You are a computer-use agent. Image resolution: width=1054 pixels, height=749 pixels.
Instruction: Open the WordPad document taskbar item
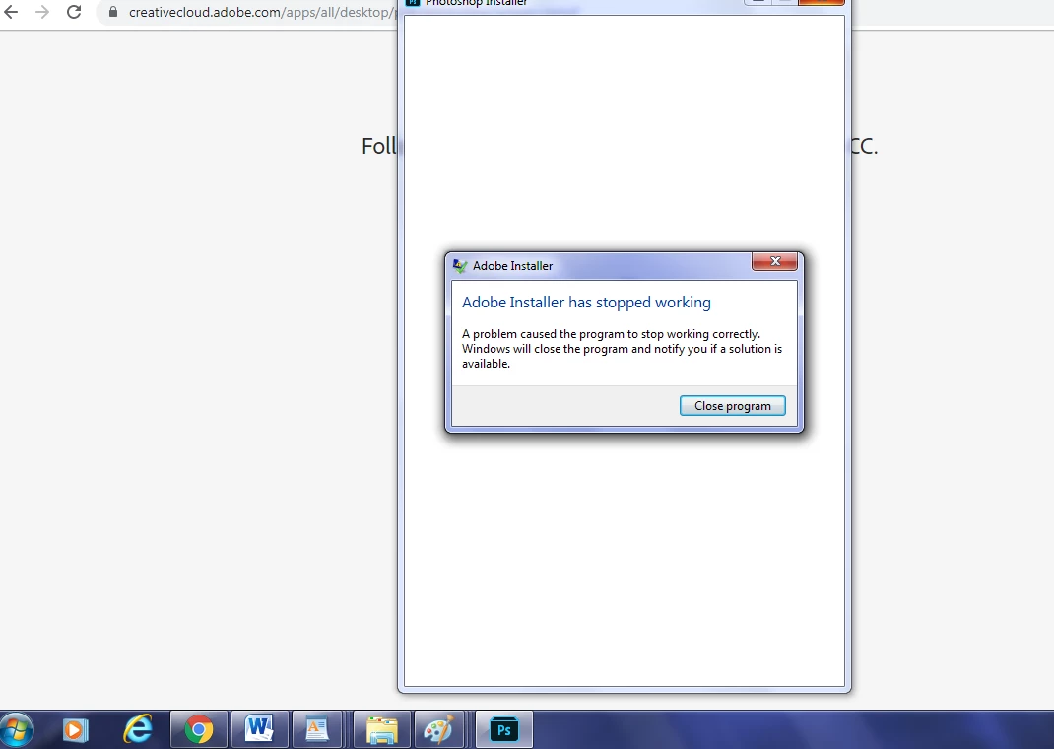click(x=317, y=729)
